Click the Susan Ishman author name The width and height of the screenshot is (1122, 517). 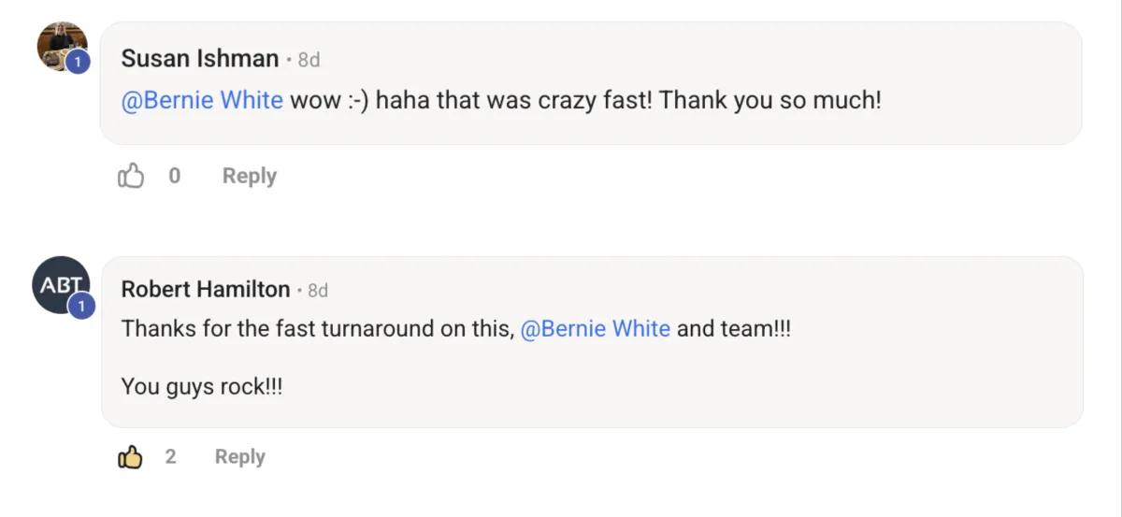click(200, 59)
